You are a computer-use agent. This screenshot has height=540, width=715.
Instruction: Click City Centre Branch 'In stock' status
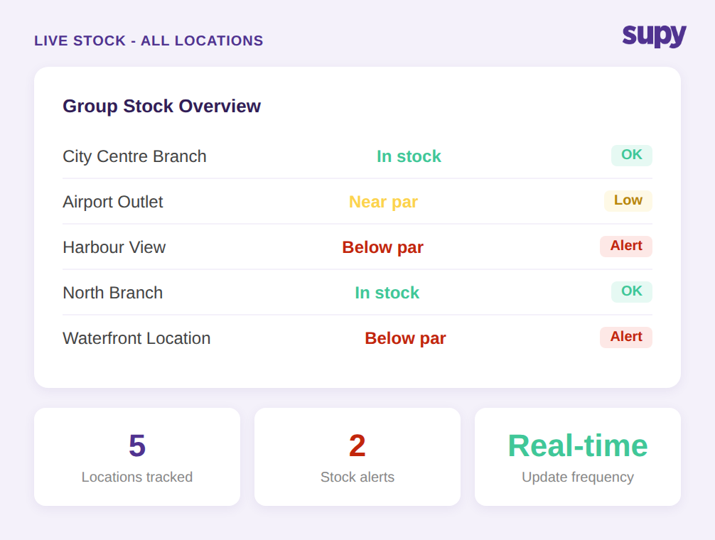coord(409,156)
